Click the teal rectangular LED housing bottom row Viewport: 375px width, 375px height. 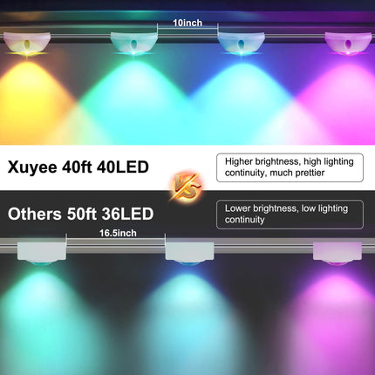coord(42,251)
